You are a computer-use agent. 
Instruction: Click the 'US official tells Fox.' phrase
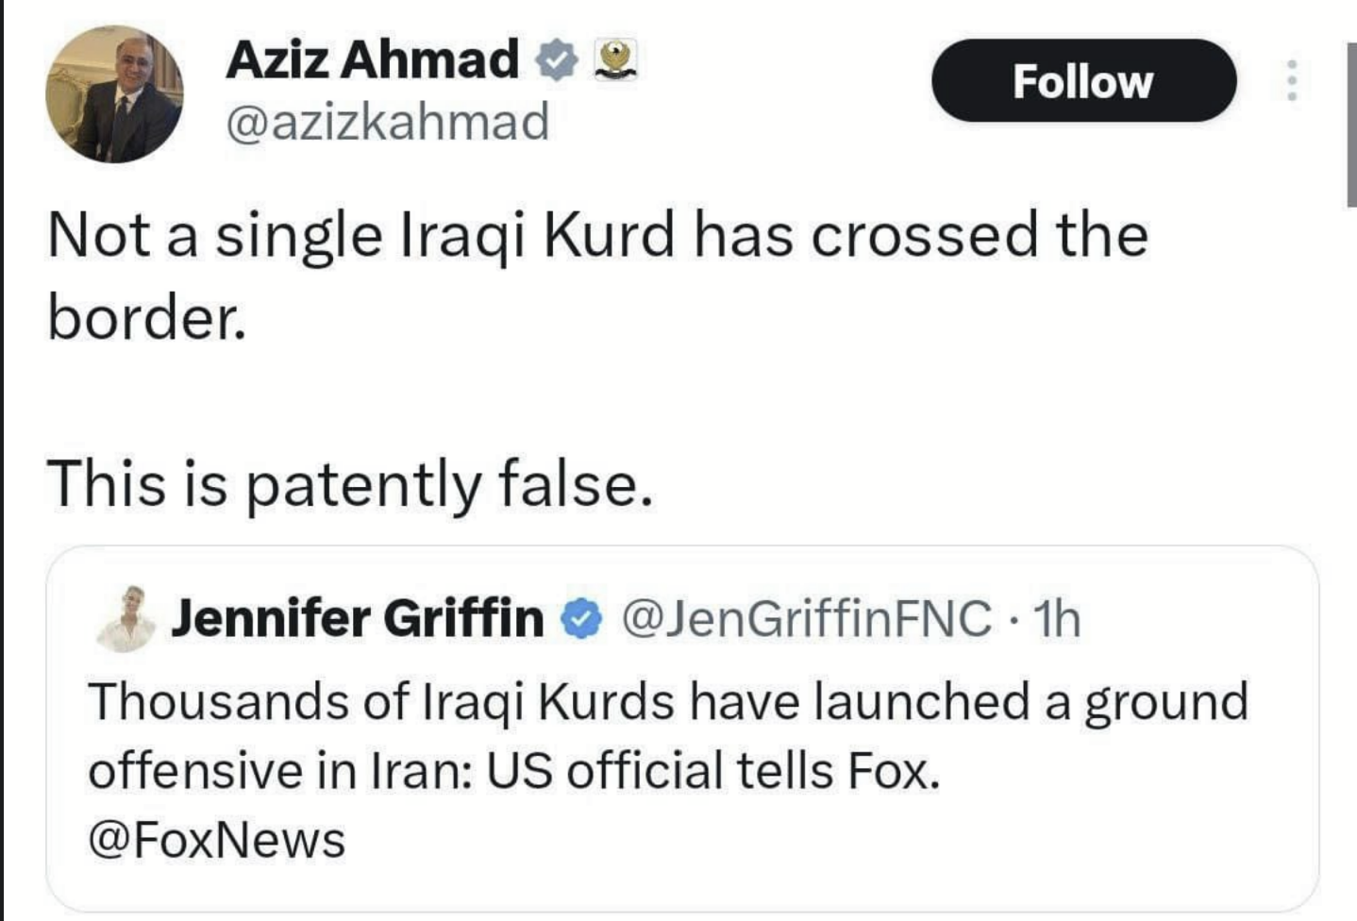click(713, 771)
